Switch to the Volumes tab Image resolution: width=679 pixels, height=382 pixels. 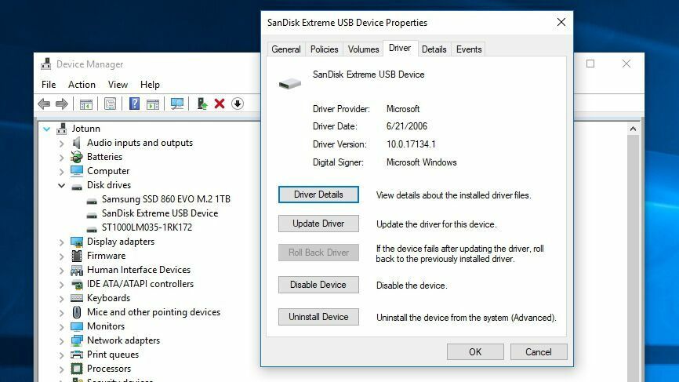click(x=363, y=49)
